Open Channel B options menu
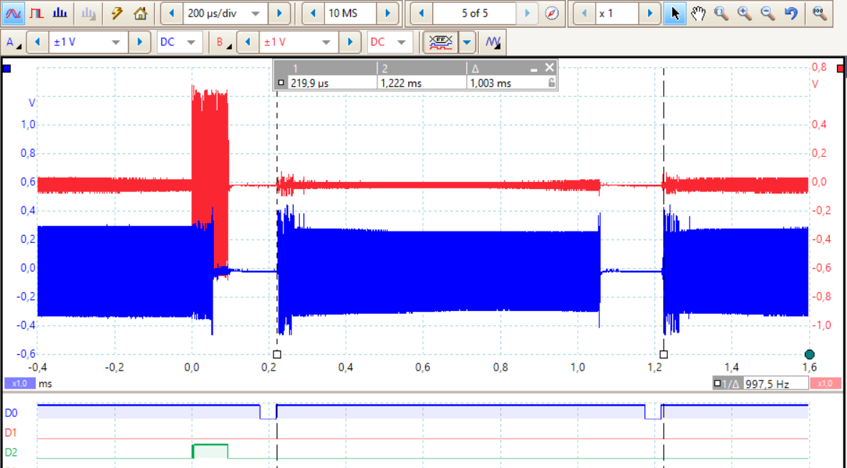The width and height of the screenshot is (847, 468). click(x=223, y=42)
